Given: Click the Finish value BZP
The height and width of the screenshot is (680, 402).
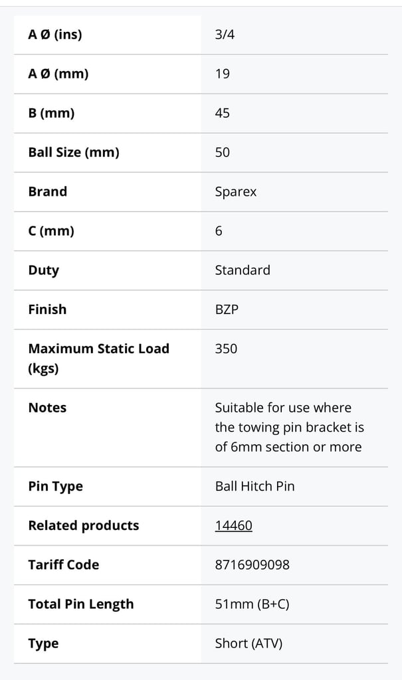Looking at the screenshot, I should [227, 309].
